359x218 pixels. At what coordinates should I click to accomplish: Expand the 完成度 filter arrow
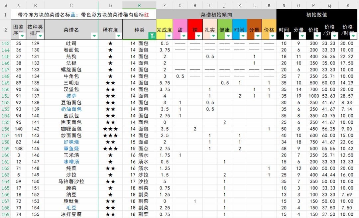point(169,36)
